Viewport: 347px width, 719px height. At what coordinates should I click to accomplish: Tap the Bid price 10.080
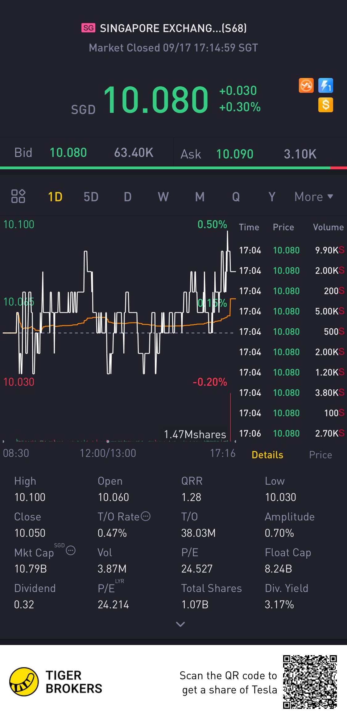[68, 153]
